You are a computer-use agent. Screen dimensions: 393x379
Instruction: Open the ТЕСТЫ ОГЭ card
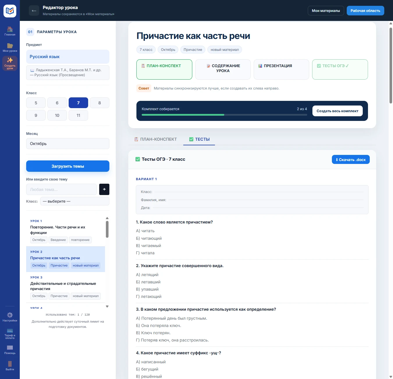click(x=340, y=69)
